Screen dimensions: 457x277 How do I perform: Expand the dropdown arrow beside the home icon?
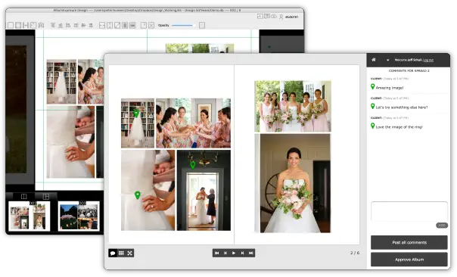[x=387, y=60]
